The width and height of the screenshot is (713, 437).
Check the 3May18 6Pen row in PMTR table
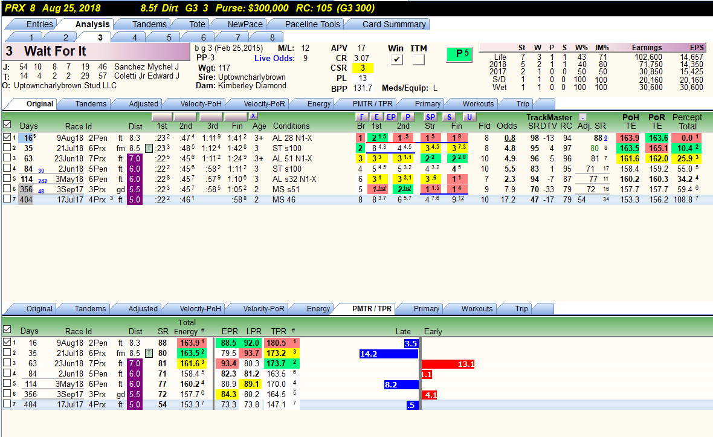[x=7, y=384]
